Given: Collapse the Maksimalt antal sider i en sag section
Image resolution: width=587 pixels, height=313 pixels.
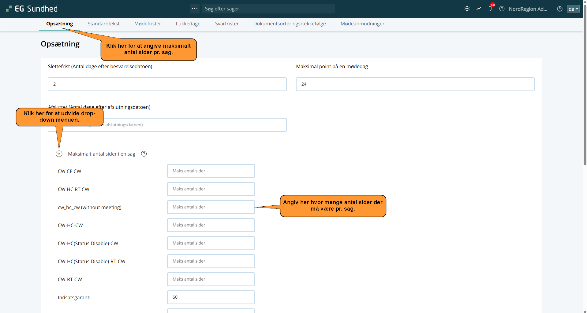Looking at the screenshot, I should click(x=59, y=154).
